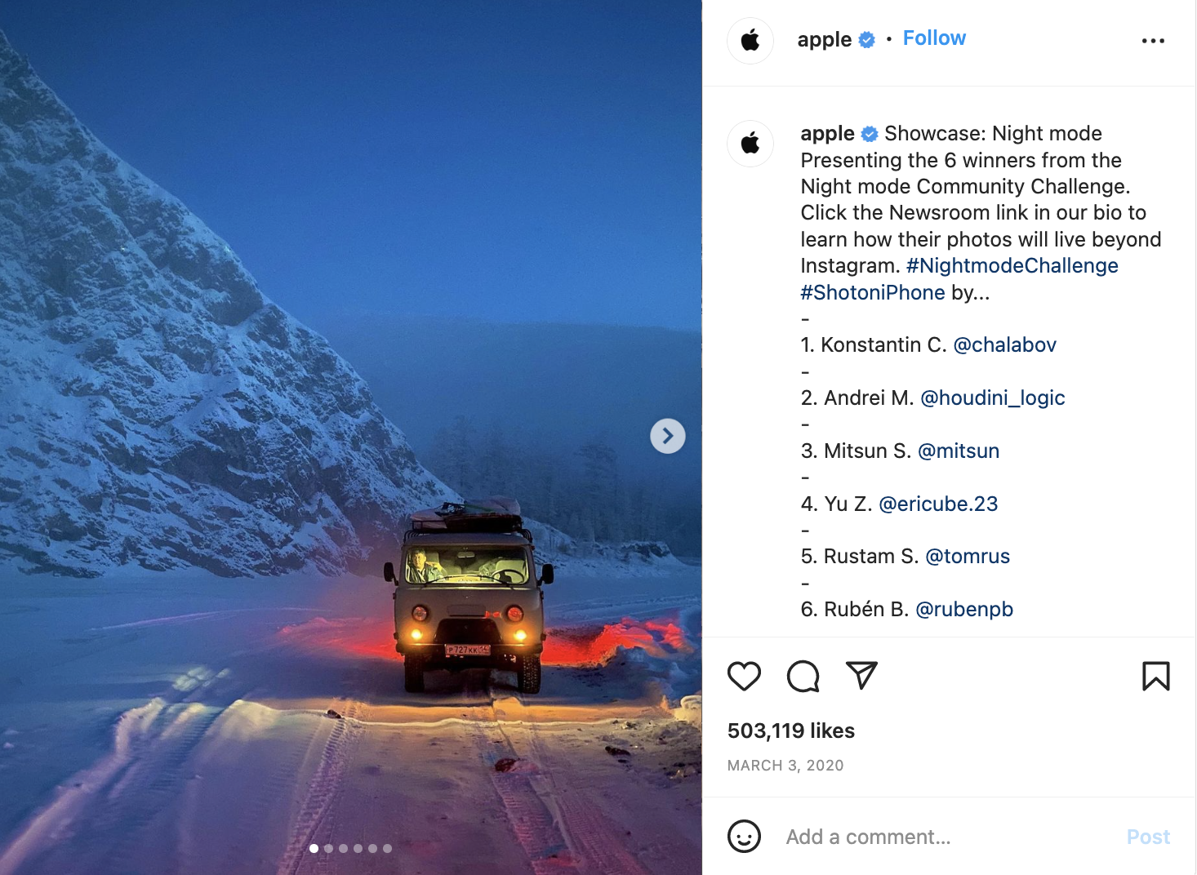
Task: Advance to the next photo with arrow
Action: (x=668, y=436)
